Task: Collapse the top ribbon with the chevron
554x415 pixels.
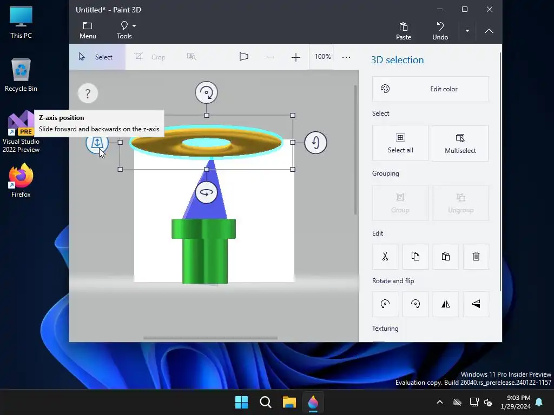Action: 489,31
